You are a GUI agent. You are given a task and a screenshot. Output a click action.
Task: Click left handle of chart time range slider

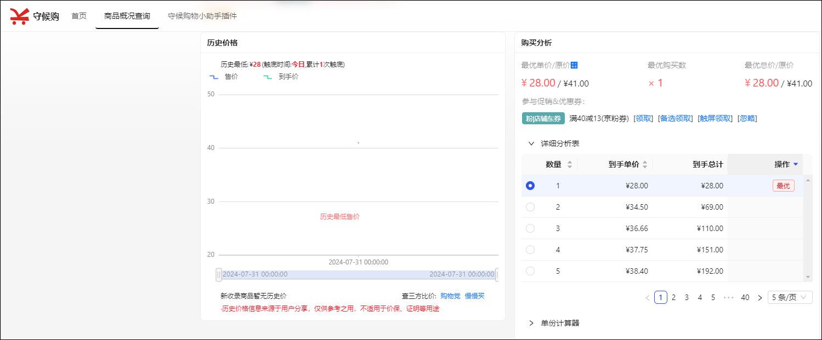click(219, 274)
